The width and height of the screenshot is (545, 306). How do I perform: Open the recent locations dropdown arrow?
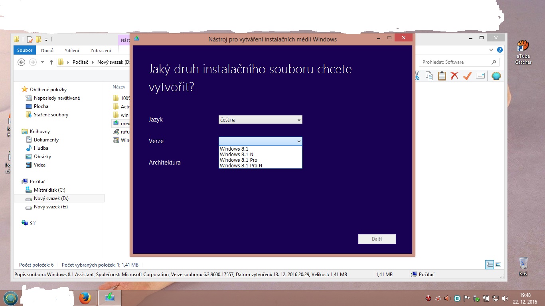click(42, 62)
